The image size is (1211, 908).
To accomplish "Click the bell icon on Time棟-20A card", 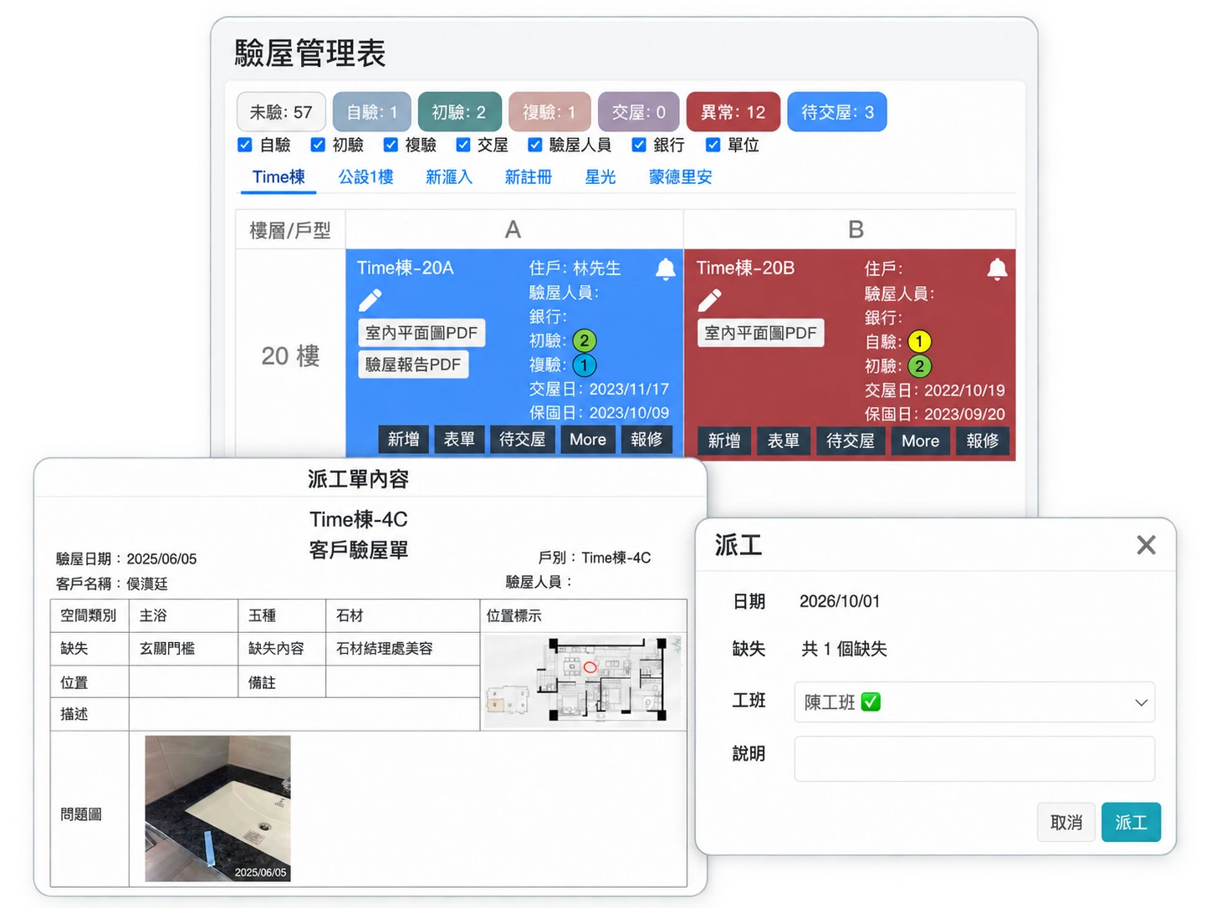I will click(665, 269).
